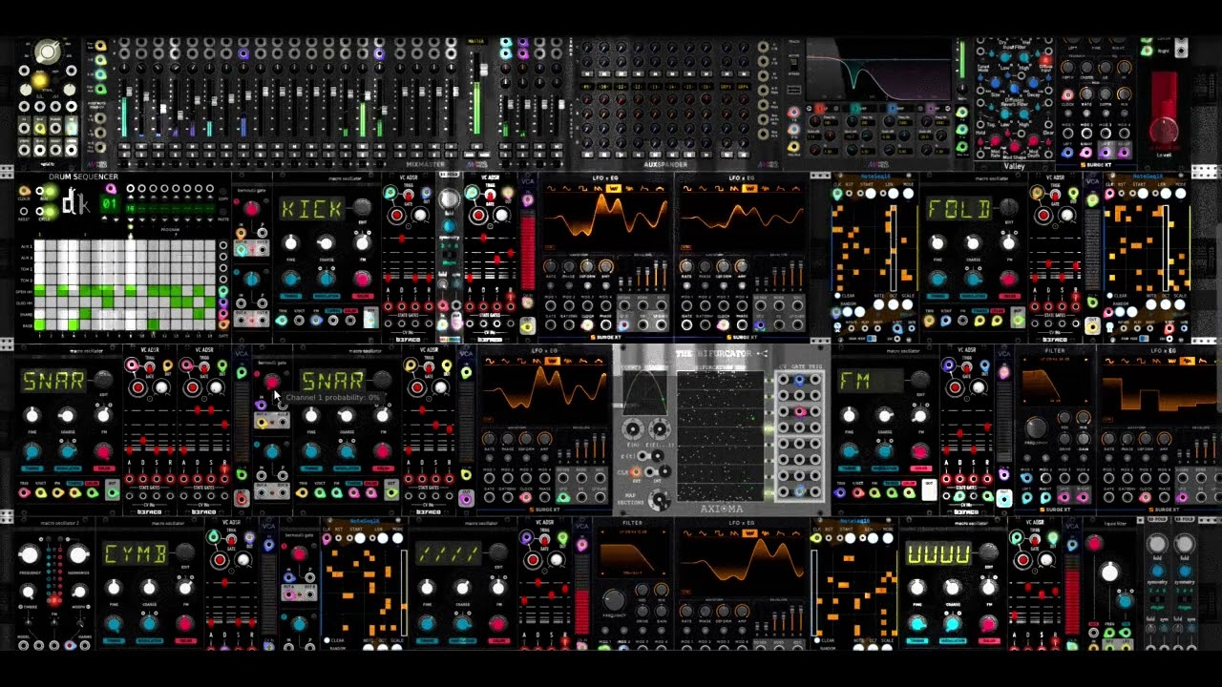Click the pink COLOR knob on KICK oscillator
1222x687 pixels.
pos(362,279)
